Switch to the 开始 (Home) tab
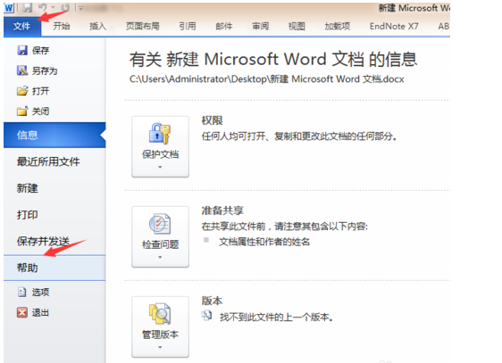Screen dimensions: 502x363 pyautogui.click(x=62, y=26)
